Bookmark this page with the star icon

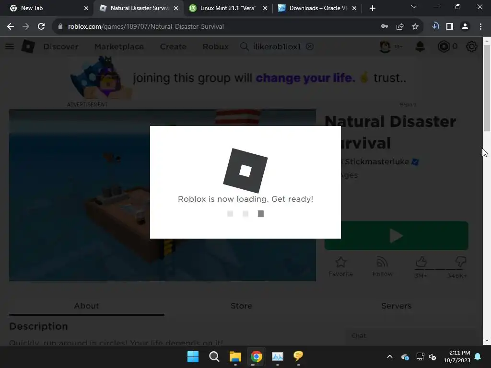415,27
